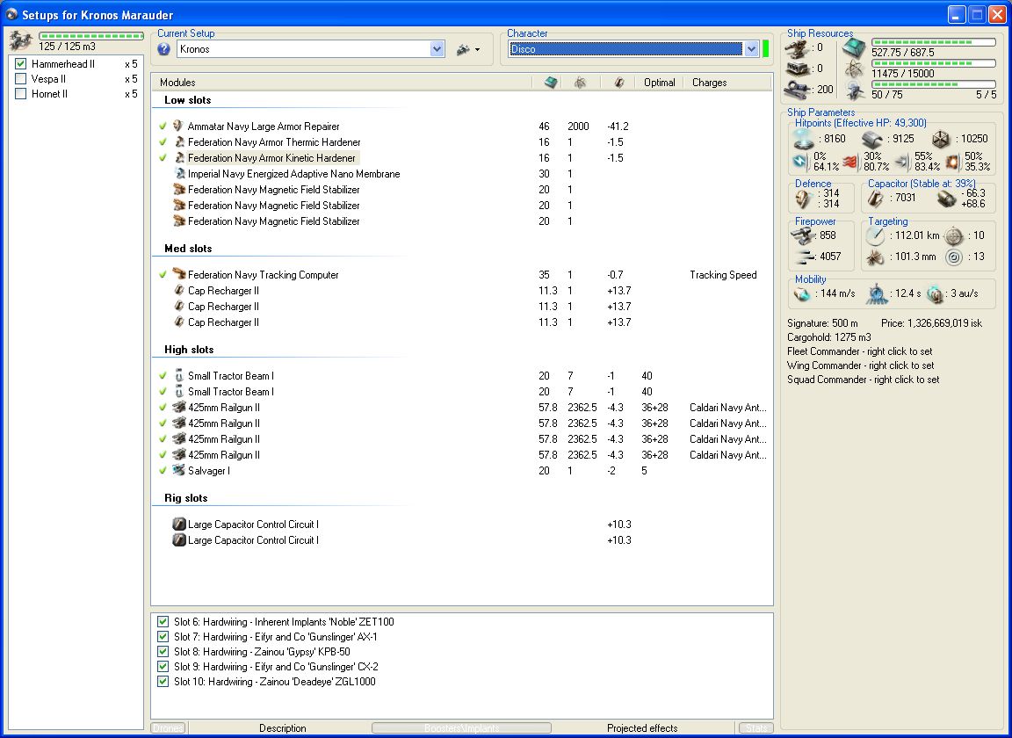Enable the Vespa II drones checkbox

pos(21,79)
